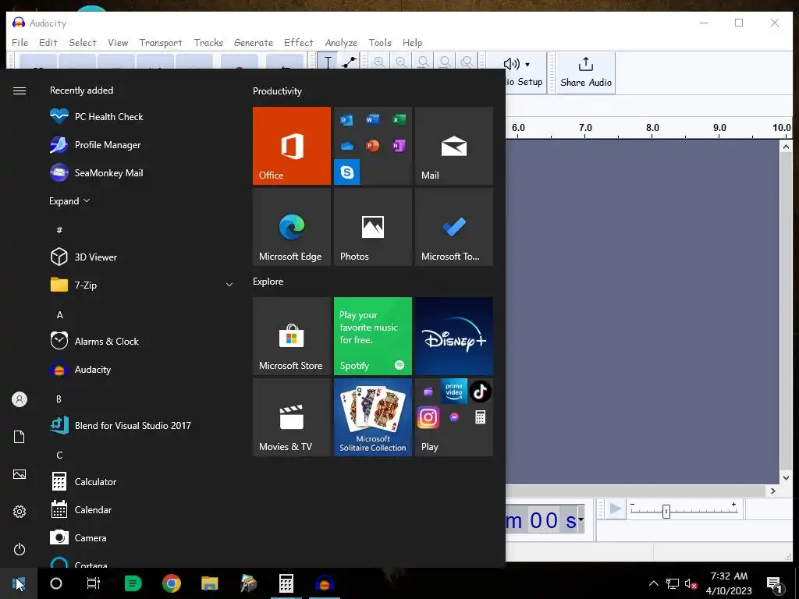Click the Zoom Out icon in Audacity
Screen dimensions: 799x599
pos(401,62)
